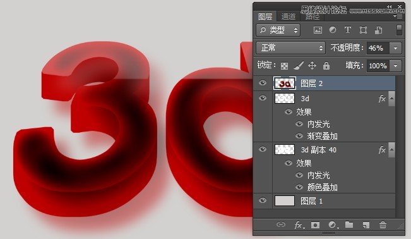Toggle 效果 visibility under 3d layer
This screenshot has width=411, height=239.
click(289, 112)
